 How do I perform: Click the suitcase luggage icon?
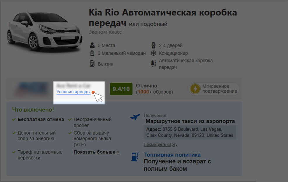[x=92, y=53]
